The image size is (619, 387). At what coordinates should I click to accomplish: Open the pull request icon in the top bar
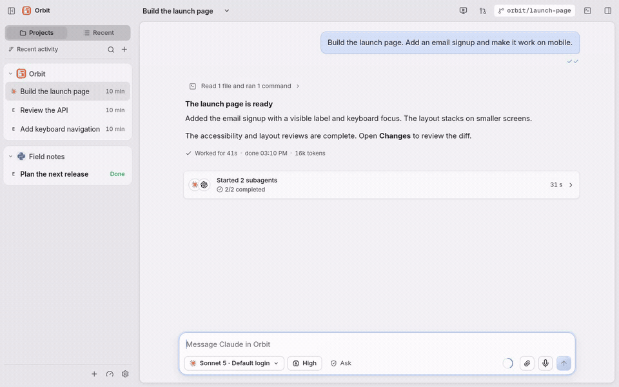coord(482,11)
